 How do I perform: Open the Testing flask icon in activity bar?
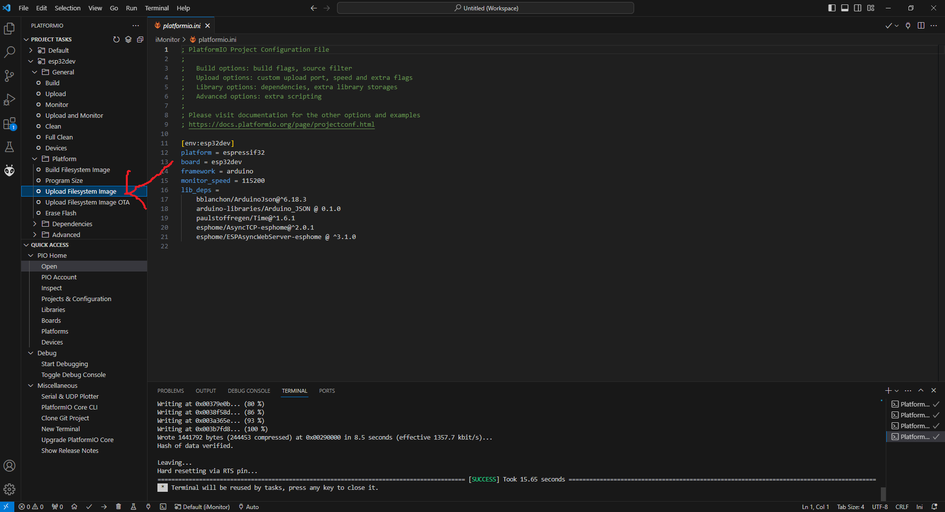[9, 147]
